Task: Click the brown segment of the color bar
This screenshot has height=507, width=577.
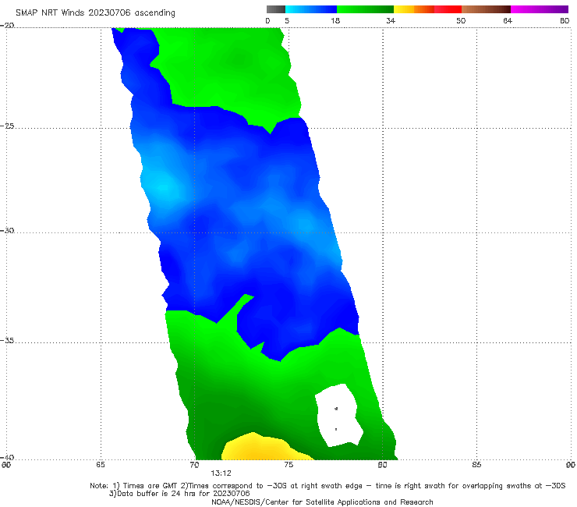Action: (486, 9)
